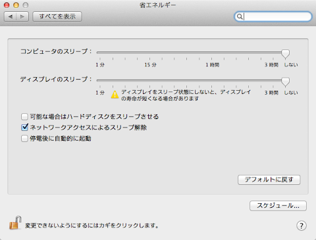Open help with the question mark button
The image size is (316, 240).
click(302, 226)
